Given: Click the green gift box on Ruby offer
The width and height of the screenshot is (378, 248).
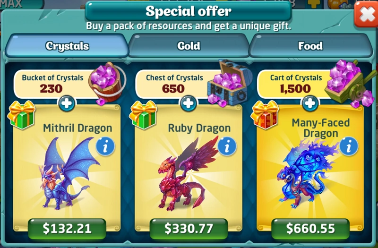Looking at the screenshot, I should (144, 115).
